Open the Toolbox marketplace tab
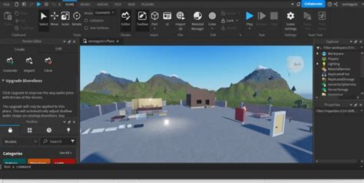364x183 pixels. pos(10,130)
